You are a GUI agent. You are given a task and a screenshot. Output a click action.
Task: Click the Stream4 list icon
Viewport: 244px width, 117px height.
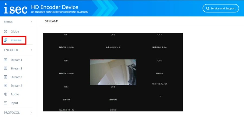pos(5,86)
